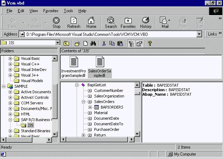This screenshot has height=159, width=223.
Task: Open the Edit menu
Action: pyautogui.click(x=21, y=11)
